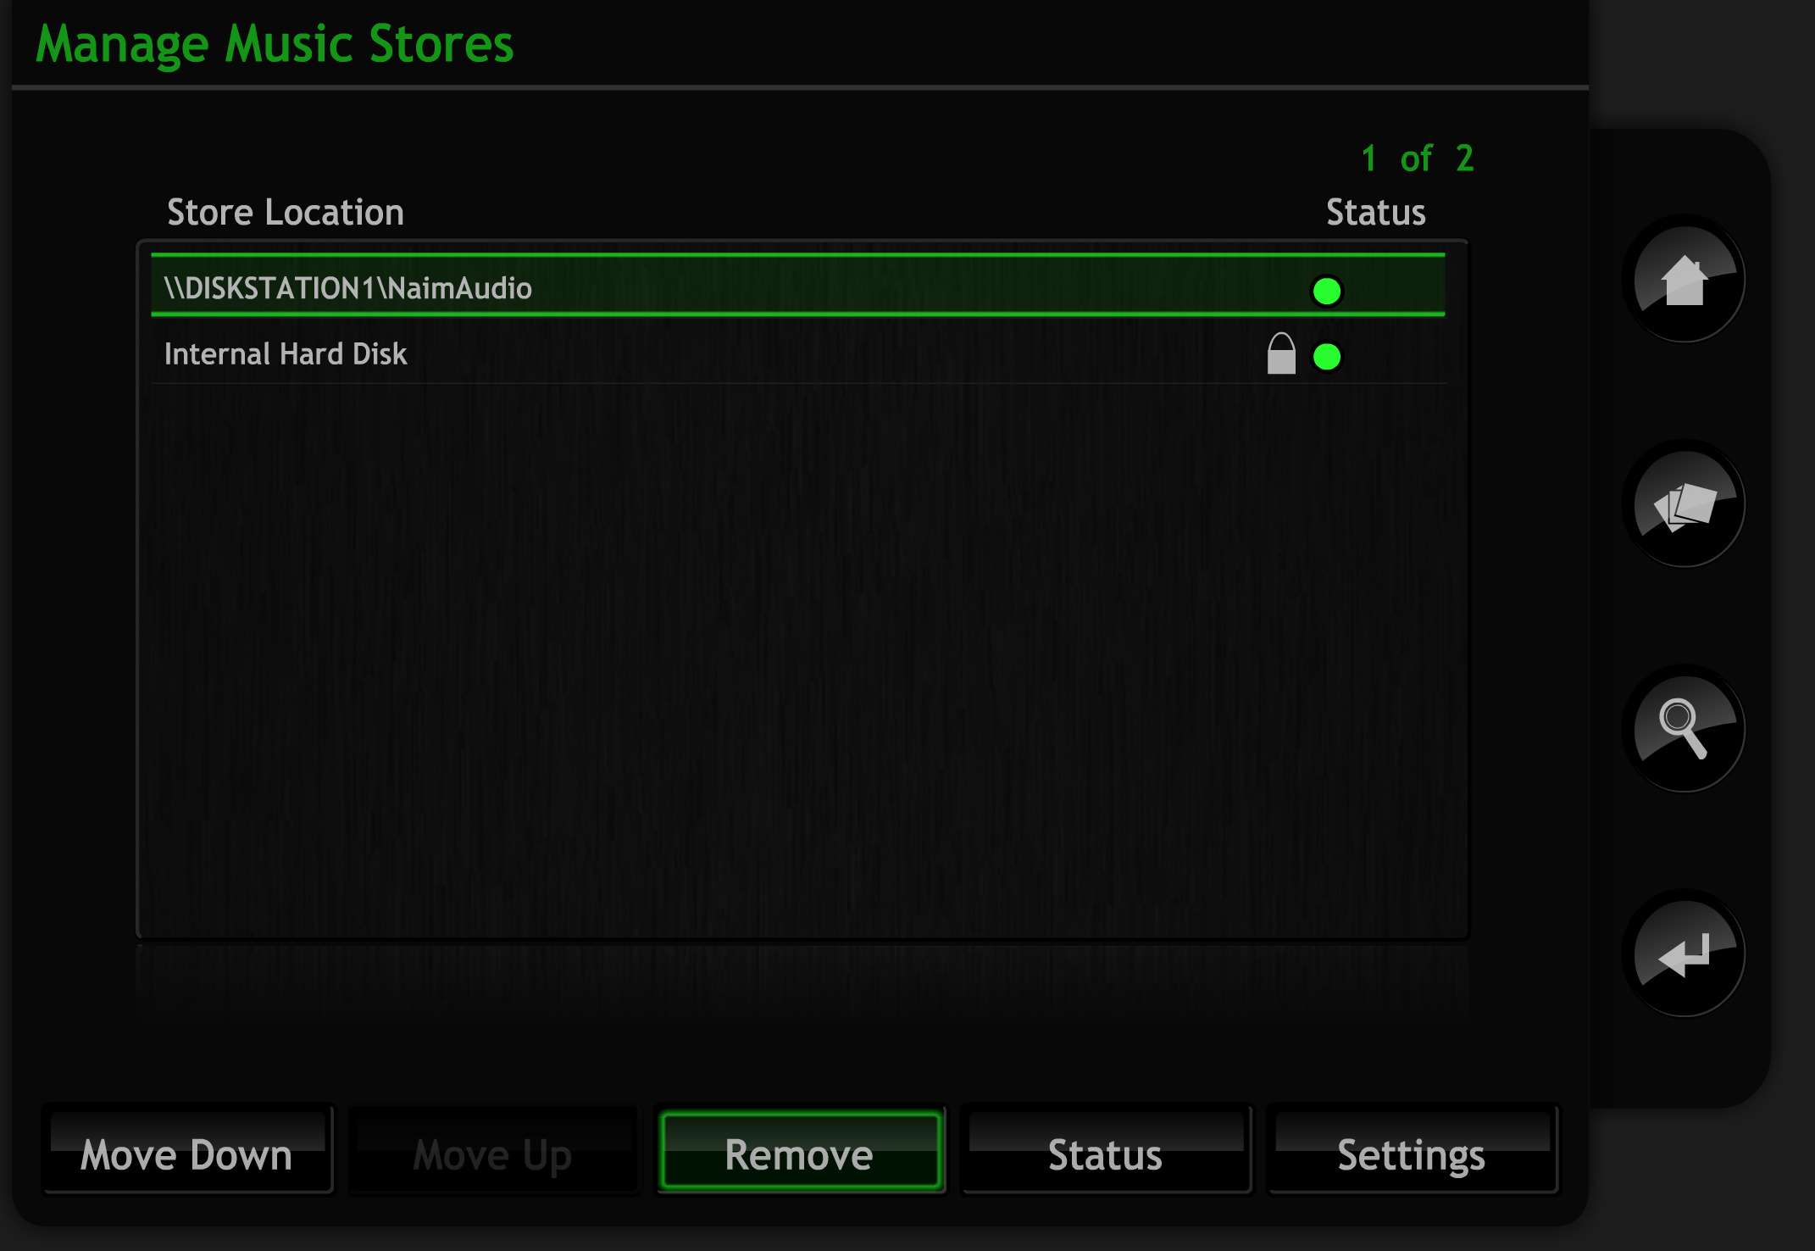This screenshot has height=1251, width=1815.
Task: Click the return arrow back icon
Action: click(1684, 954)
